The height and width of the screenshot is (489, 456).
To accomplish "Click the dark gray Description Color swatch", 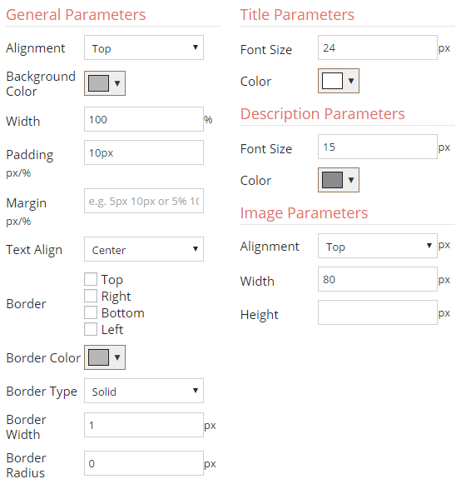I will pos(332,180).
